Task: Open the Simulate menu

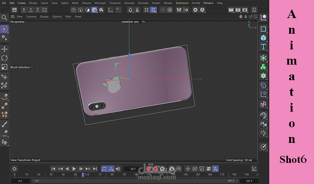Action: pos(143,3)
